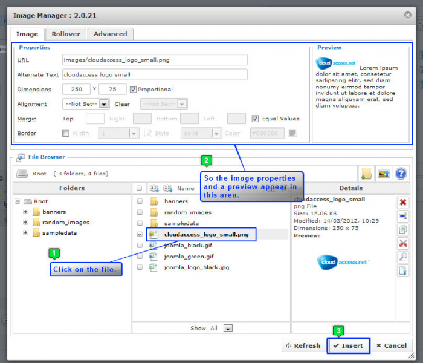Screen dimensions: 423x363
Task: Check the box beside joomla_black.gif
Action: pyautogui.click(x=140, y=246)
